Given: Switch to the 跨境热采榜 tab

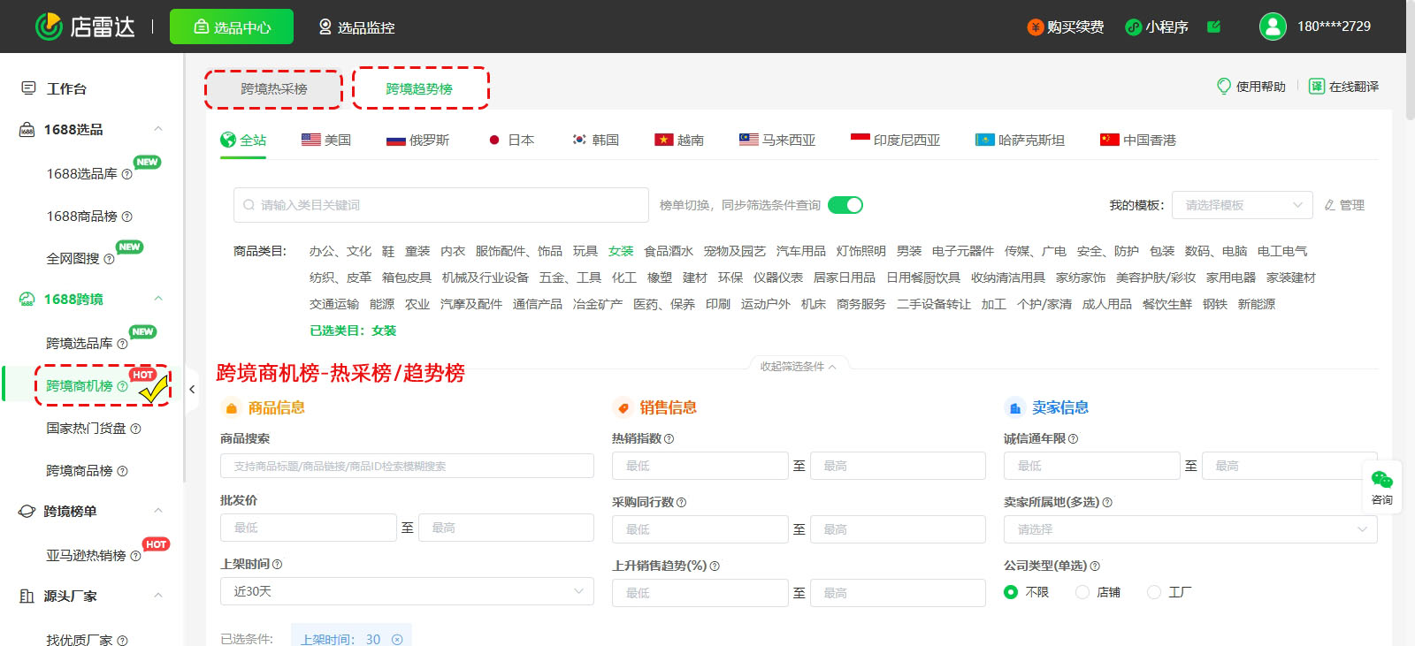Looking at the screenshot, I should [274, 89].
